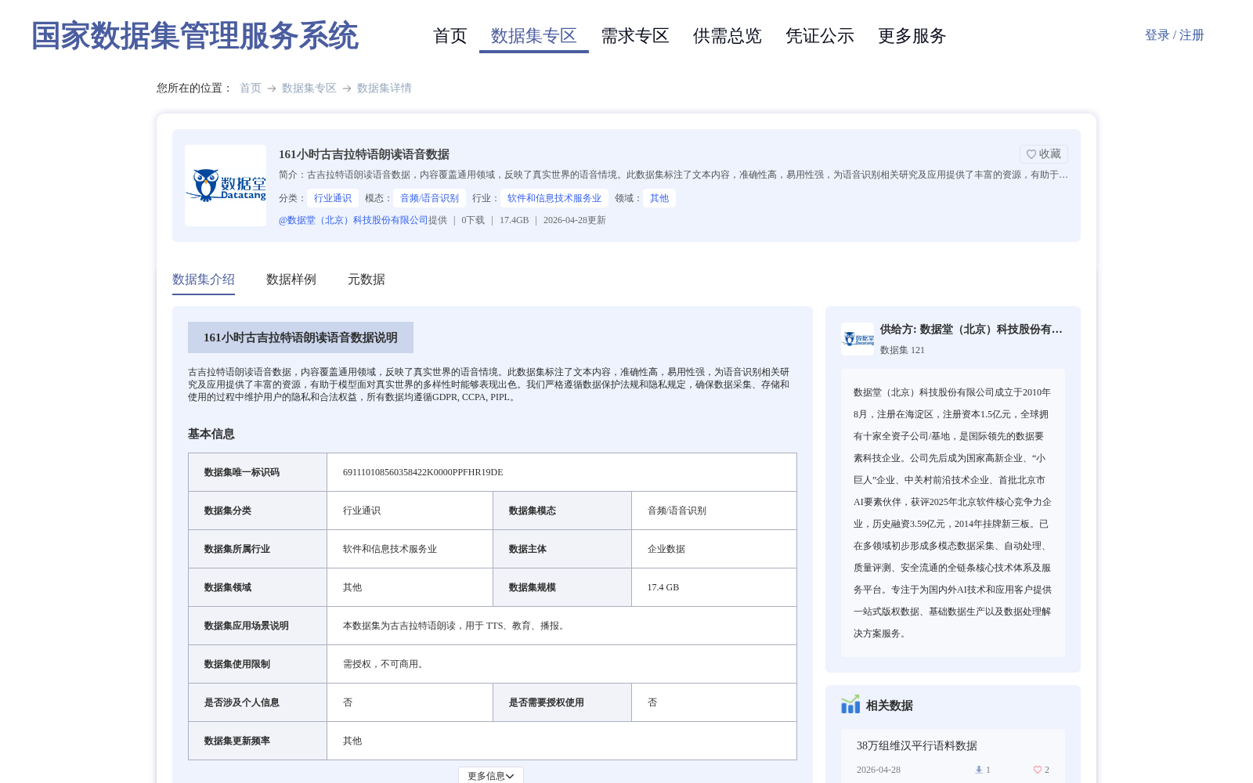Click 数据集 121 count text
Screen dimensions: 1253x783
[x=902, y=350]
